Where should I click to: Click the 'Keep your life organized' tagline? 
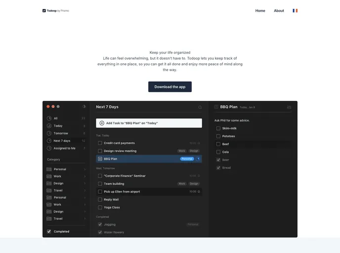(170, 52)
